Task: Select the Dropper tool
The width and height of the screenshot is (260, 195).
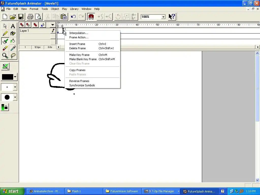Action: point(13,48)
